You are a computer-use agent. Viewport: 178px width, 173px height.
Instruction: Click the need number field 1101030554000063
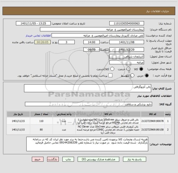pyautogui.click(x=127, y=23)
